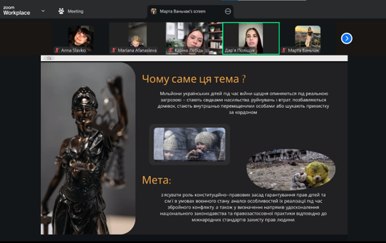Select Anna Slavko's video thumbnail
The height and width of the screenshot is (243, 386).
pos(80,36)
